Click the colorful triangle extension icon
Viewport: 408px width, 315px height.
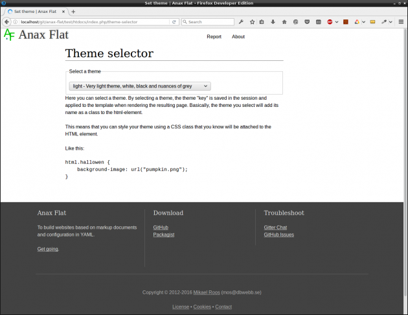tap(357, 22)
